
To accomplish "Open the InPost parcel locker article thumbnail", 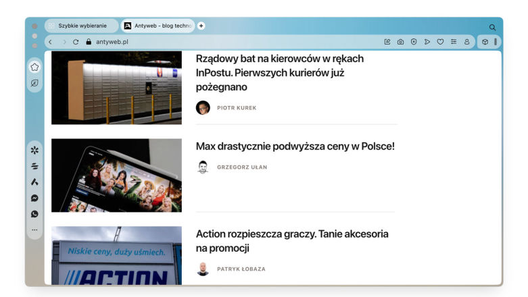I will pyautogui.click(x=116, y=88).
